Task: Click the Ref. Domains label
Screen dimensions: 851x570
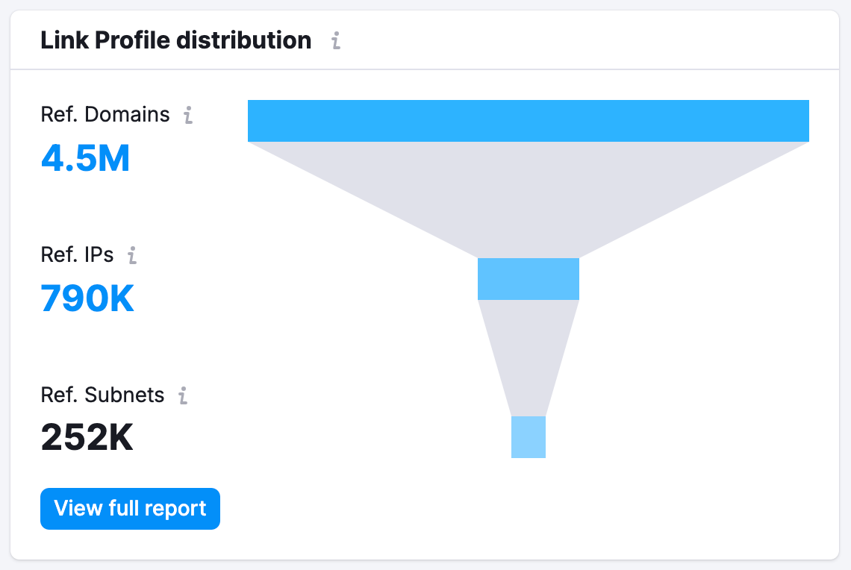Action: [x=105, y=115]
